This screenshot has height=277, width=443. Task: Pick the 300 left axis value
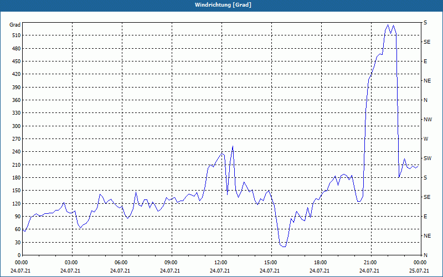coord(16,126)
